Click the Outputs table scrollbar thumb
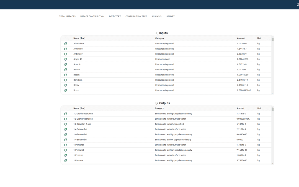Screen dimensions: 299x187 (273, 109)
